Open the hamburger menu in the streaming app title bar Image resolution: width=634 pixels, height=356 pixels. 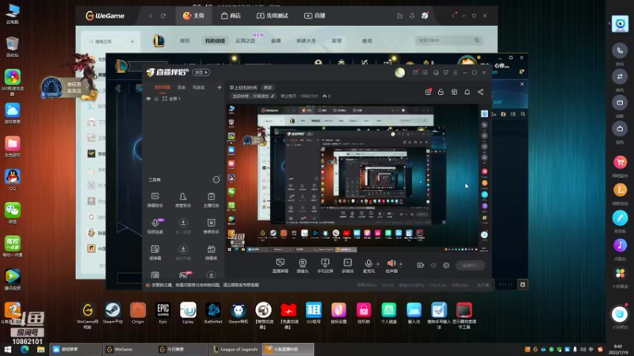point(455,73)
